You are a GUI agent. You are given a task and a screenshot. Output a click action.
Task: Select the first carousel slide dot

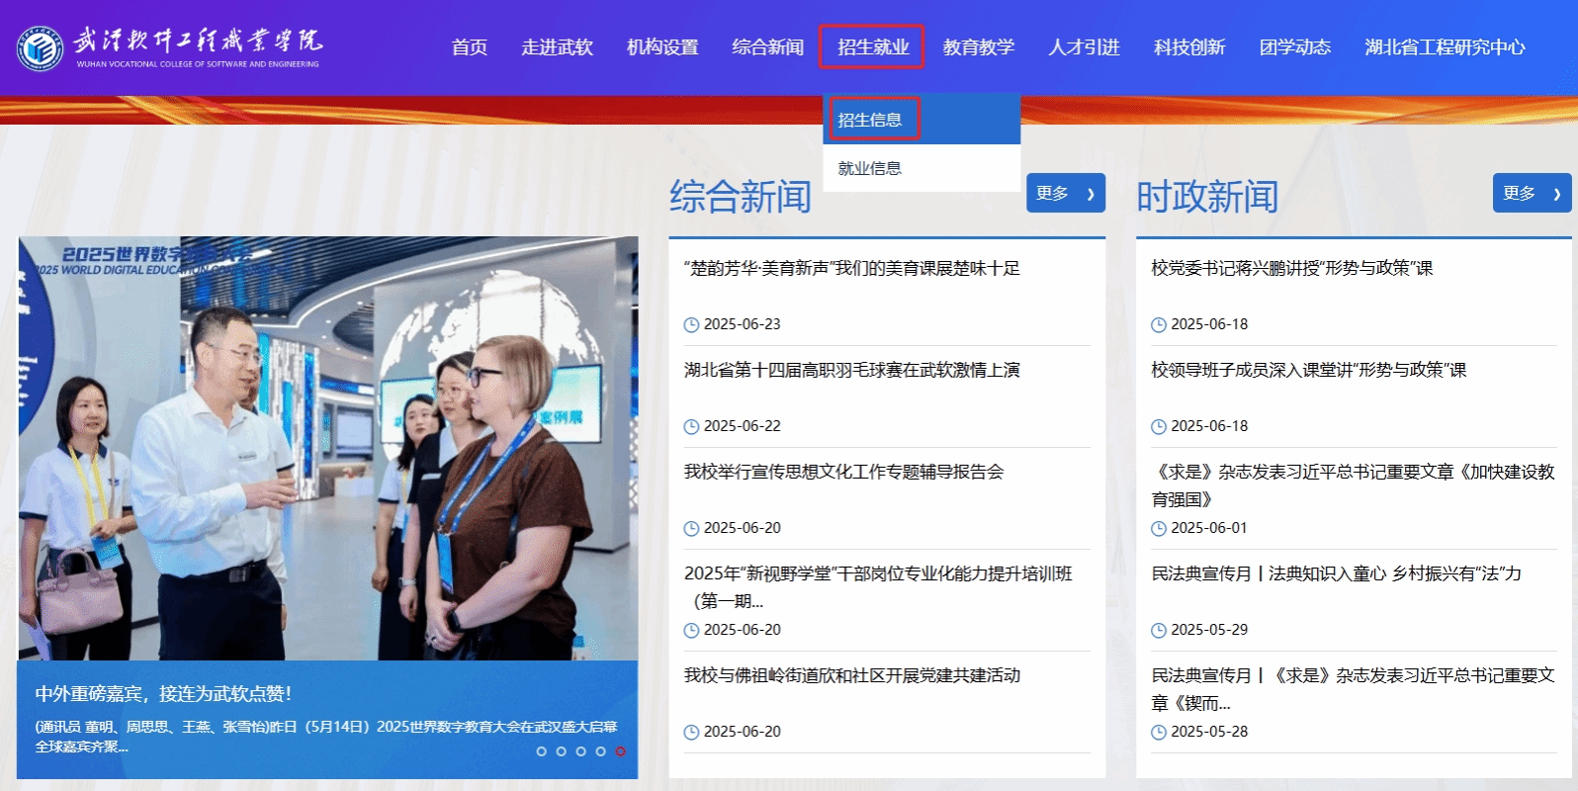pyautogui.click(x=541, y=751)
